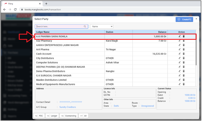Image resolution: width=202 pixels, height=121 pixels.
Task: Reload the browser page
Action: [x=15, y=10]
